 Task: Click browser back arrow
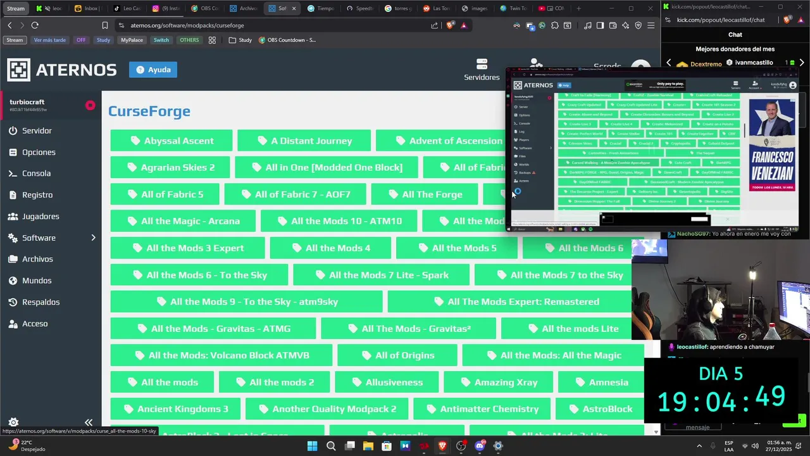[x=9, y=25]
